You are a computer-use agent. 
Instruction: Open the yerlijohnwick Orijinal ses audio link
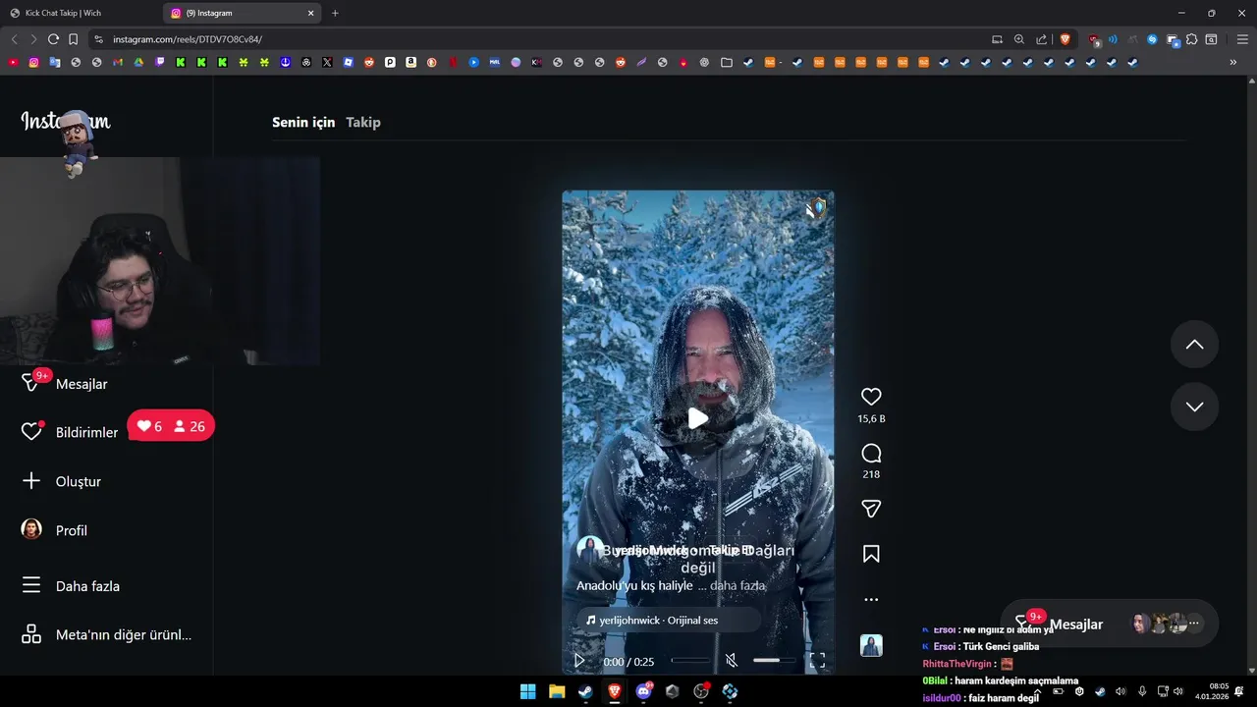(x=668, y=620)
